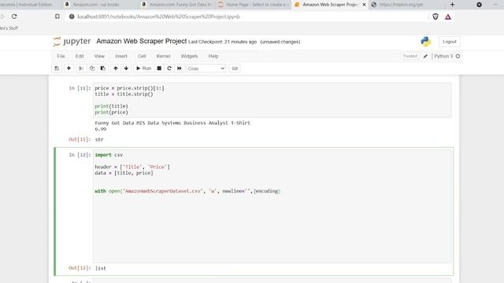Open the Brave shields icon
The height and width of the screenshot is (283, 504).
pos(435,17)
